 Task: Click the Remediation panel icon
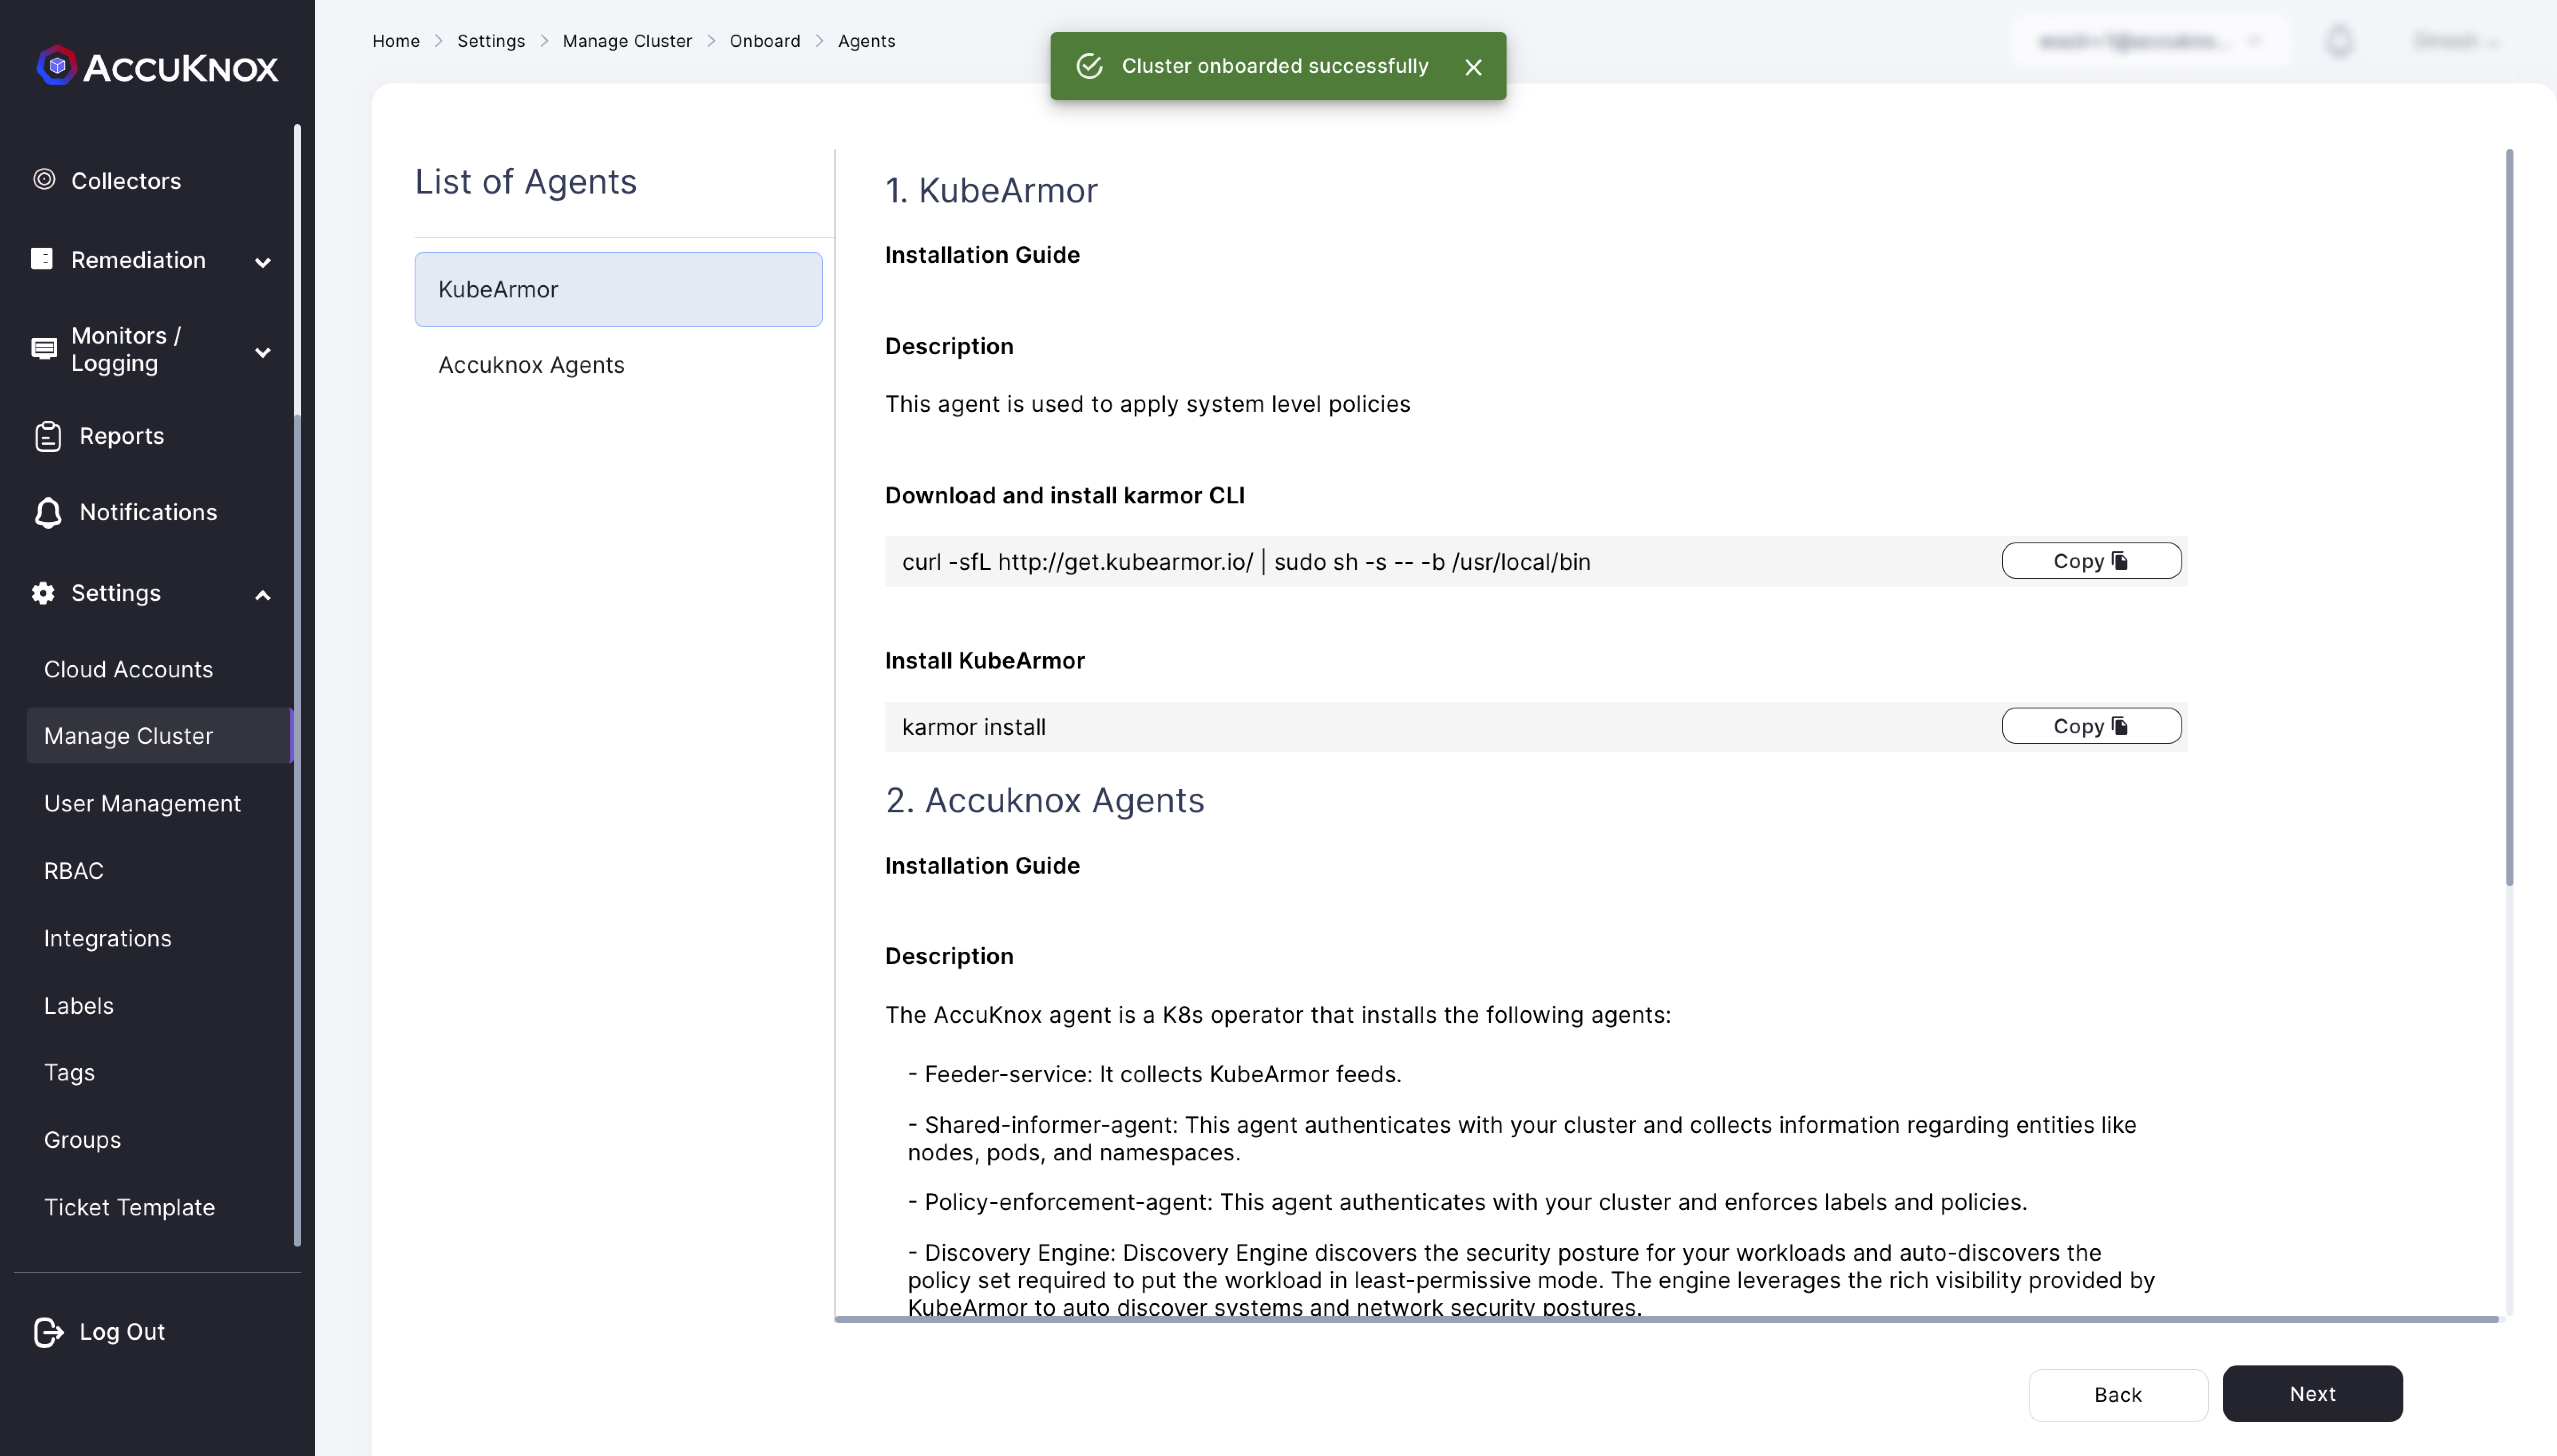(42, 259)
